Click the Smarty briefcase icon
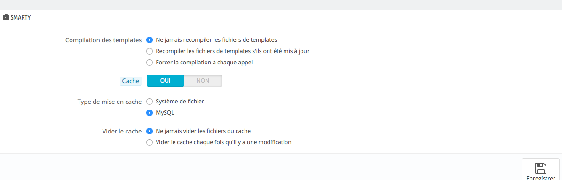 click(x=6, y=17)
